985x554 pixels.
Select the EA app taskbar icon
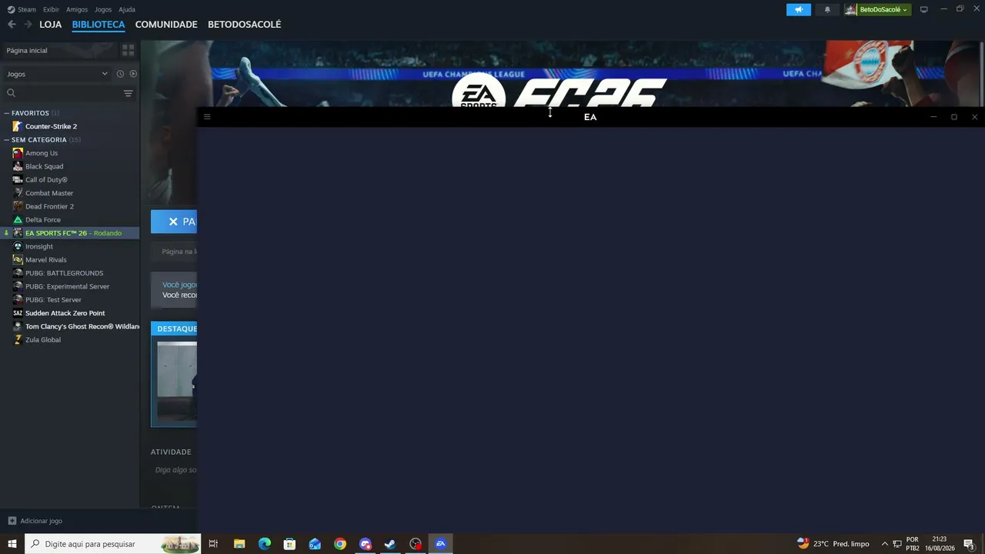[440, 544]
